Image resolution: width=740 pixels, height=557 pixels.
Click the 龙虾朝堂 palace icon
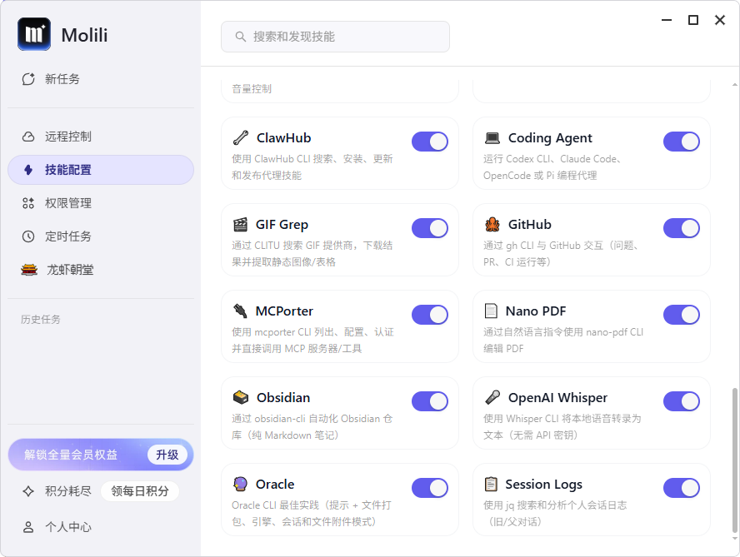[x=29, y=270]
